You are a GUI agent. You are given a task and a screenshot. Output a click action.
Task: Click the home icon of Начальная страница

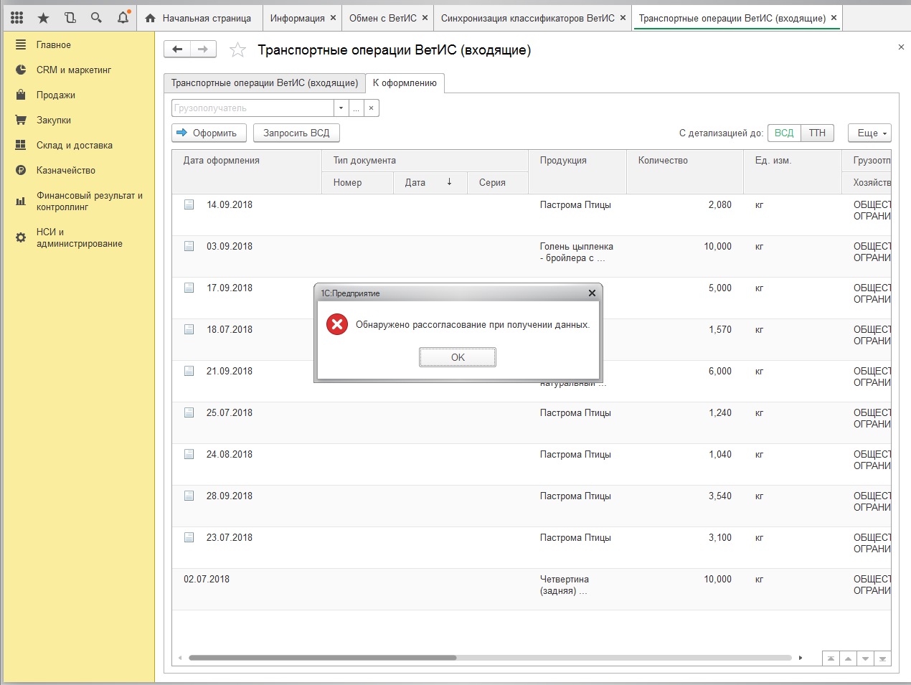pyautogui.click(x=150, y=19)
